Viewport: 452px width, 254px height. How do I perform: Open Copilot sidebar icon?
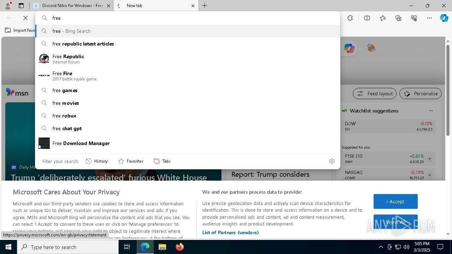[444, 18]
